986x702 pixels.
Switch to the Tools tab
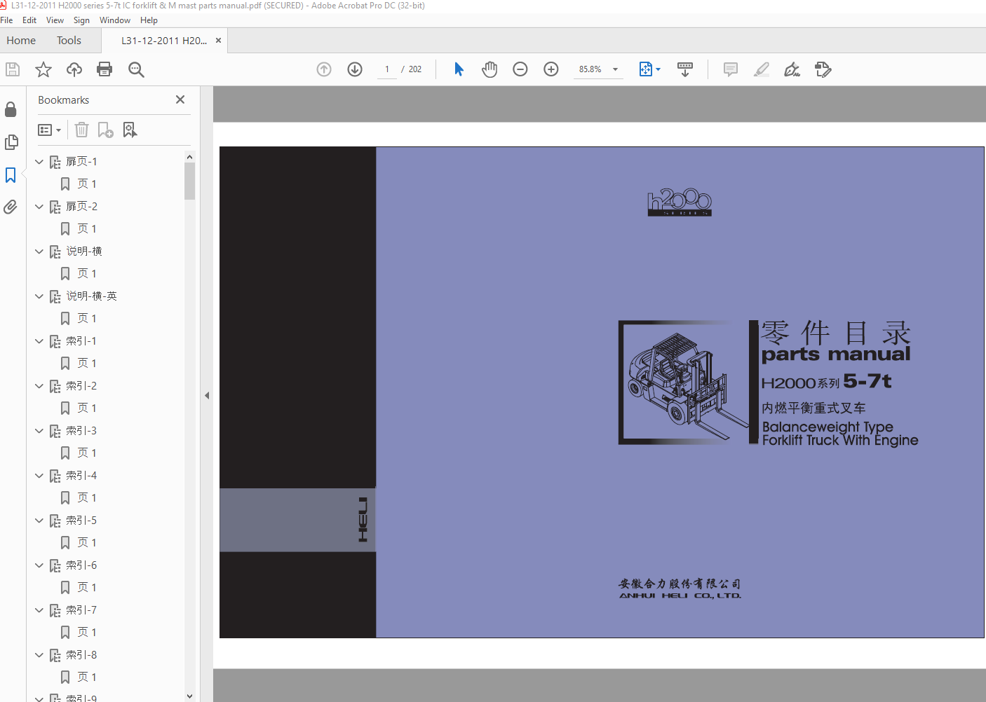[x=69, y=41]
